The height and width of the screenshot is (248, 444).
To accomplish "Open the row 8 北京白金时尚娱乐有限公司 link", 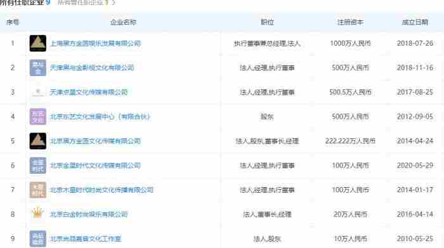I will tap(89, 214).
